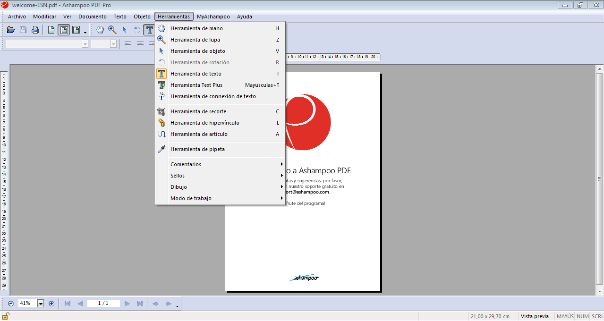The image size is (604, 321).
Task: Click the NUM indicator in status bar
Action: [x=583, y=316]
